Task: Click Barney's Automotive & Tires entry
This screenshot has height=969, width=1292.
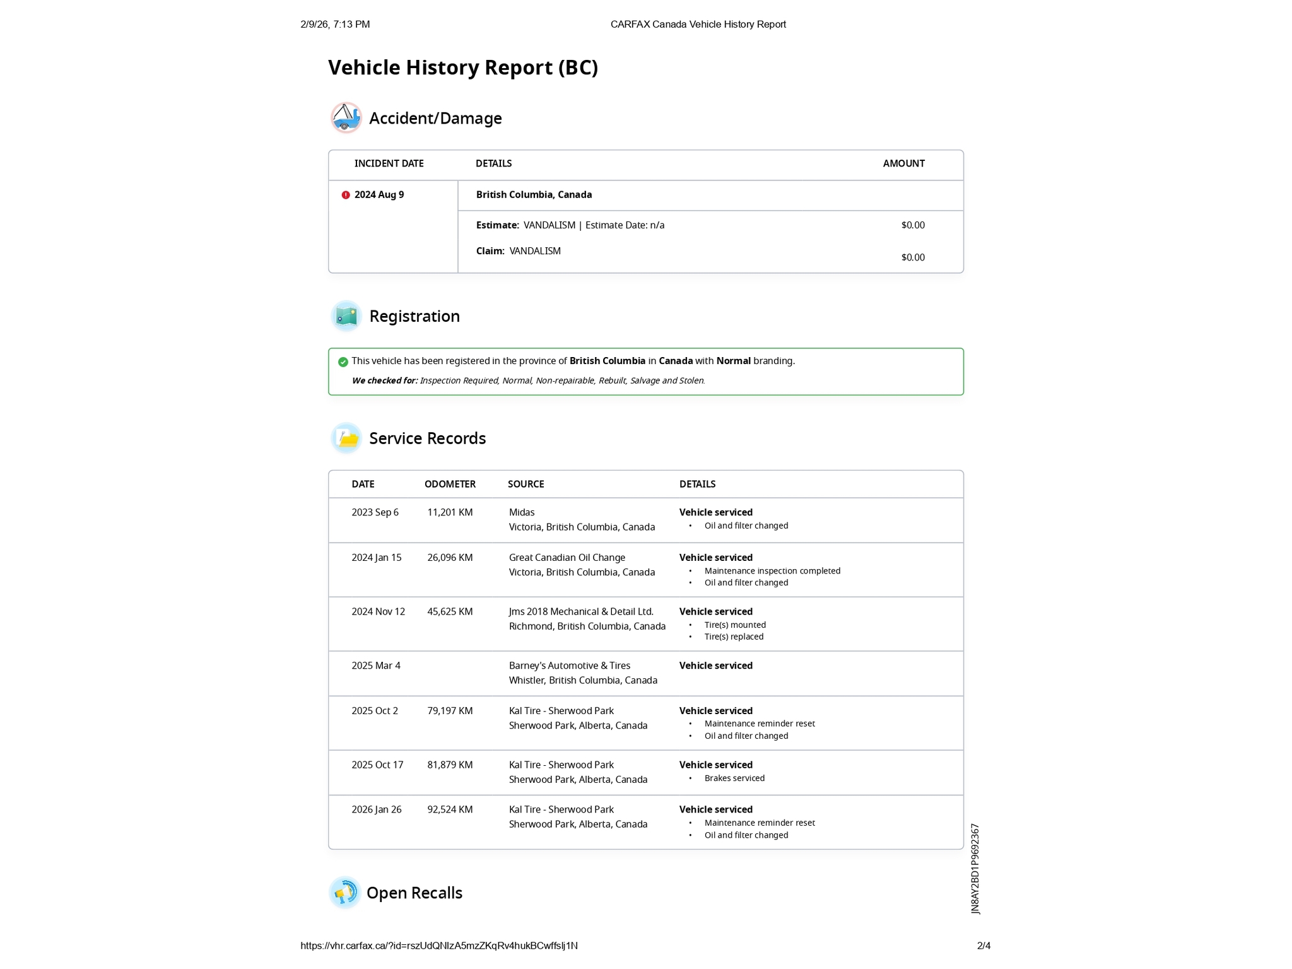Action: [x=569, y=666]
